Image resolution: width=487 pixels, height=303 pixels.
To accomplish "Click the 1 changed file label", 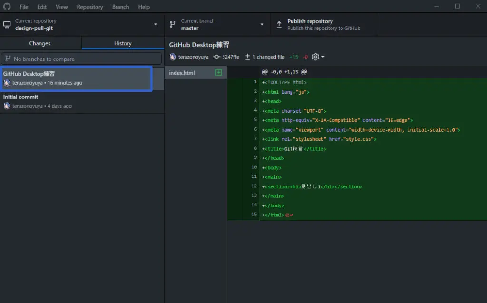I will 268,57.
